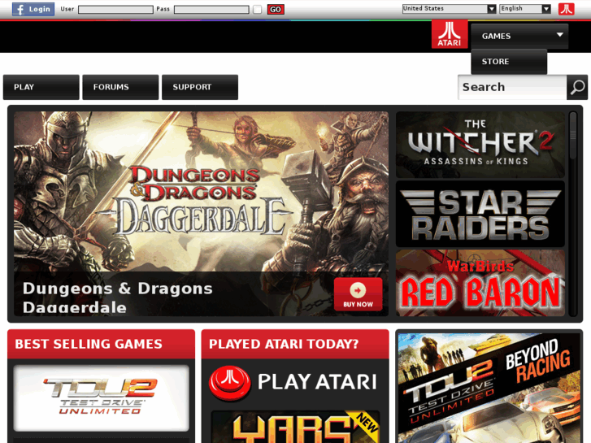
Task: Click the red GO login button
Action: tap(276, 10)
